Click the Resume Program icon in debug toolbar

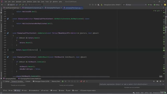(x=69, y=81)
